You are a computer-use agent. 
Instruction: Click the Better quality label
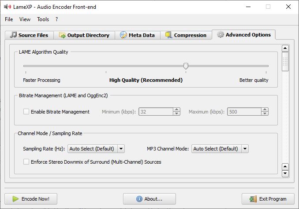(x=254, y=80)
